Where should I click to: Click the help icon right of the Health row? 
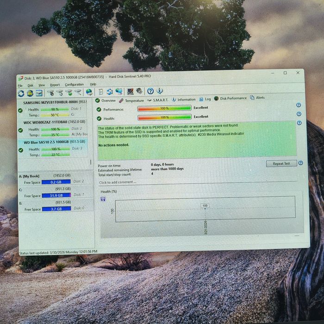pyautogui.click(x=299, y=114)
